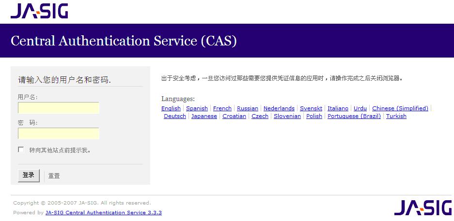This screenshot has height=221, width=454.
Task: Click the JA-SIG logo in footer
Action: coord(423,207)
